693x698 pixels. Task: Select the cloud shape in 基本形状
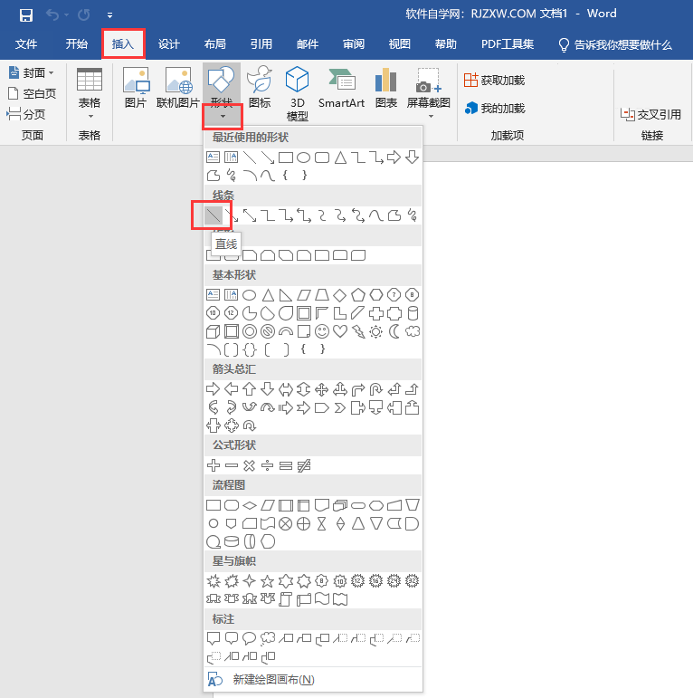413,331
